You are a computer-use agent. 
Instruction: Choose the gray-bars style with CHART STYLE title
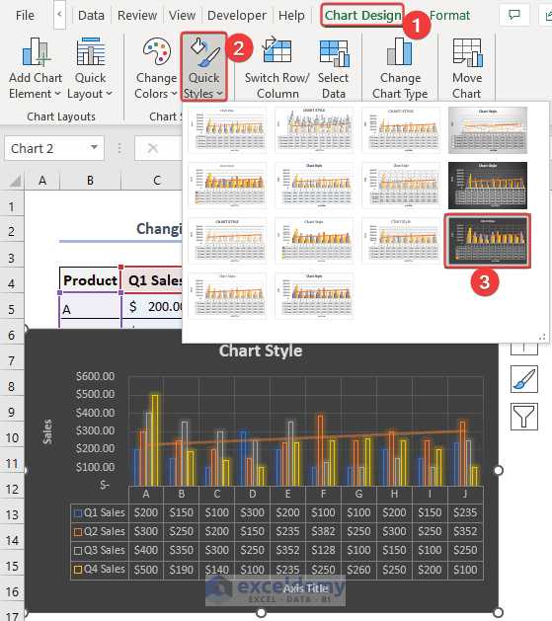pyautogui.click(x=314, y=130)
